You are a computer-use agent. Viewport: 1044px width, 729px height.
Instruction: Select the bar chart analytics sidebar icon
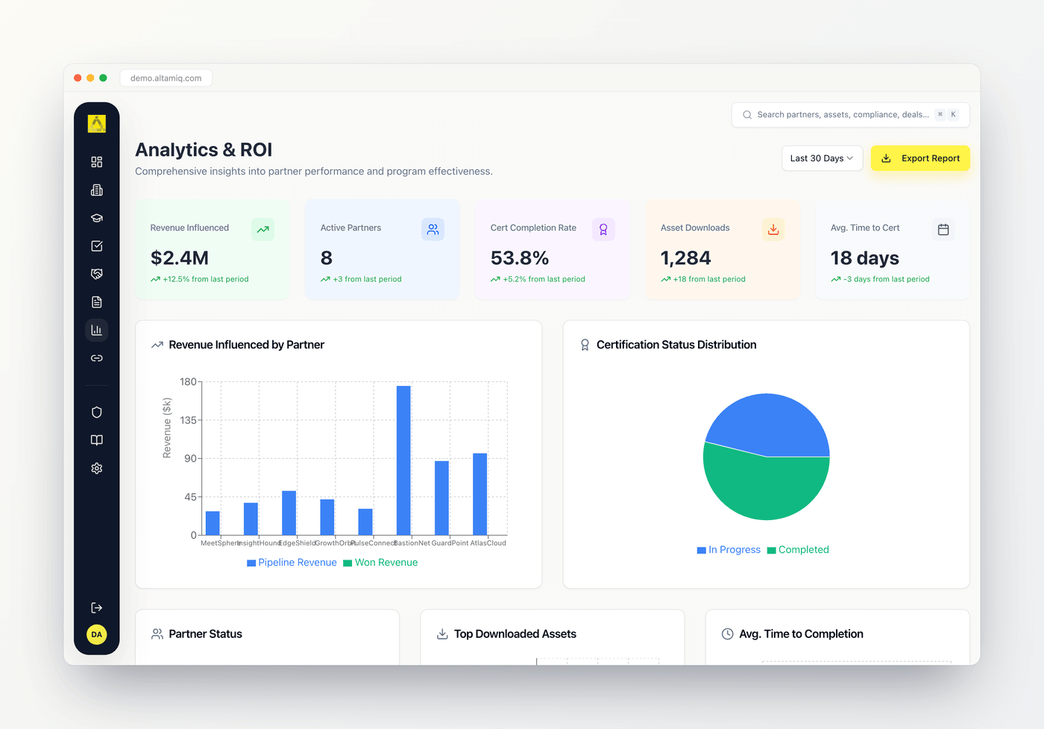(97, 330)
